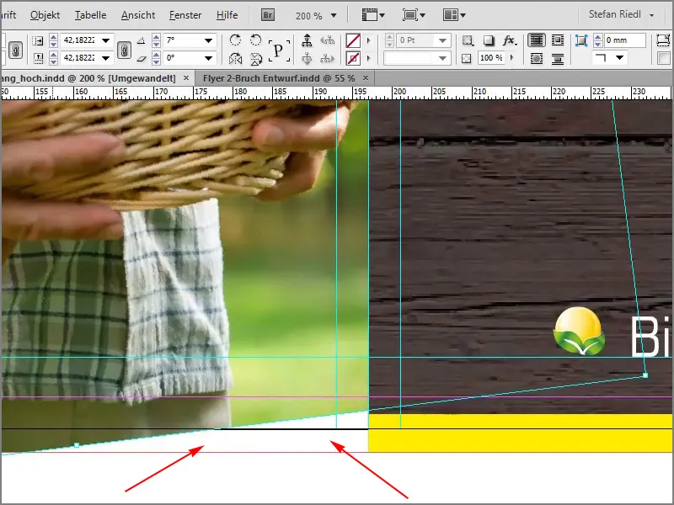Image resolution: width=674 pixels, height=505 pixels.
Task: Increase the 7° rotation angle value
Action: pos(157,38)
